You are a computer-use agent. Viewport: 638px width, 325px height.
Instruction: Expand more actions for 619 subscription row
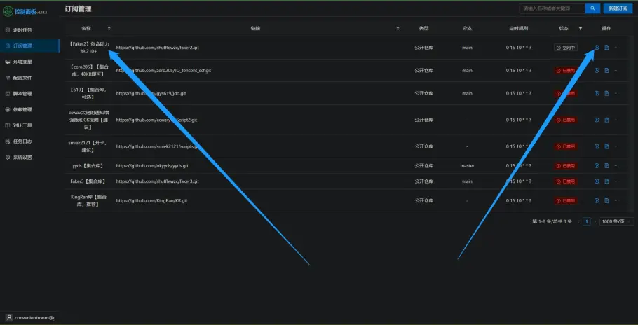[616, 90]
